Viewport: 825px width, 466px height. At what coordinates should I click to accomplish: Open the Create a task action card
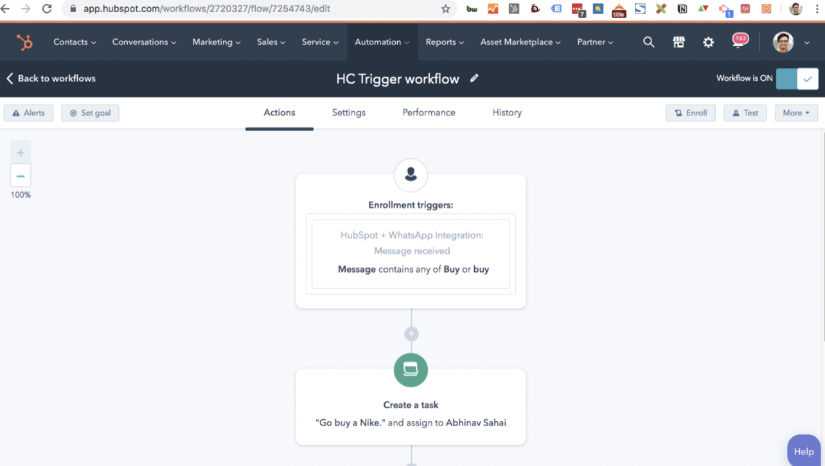(411, 406)
